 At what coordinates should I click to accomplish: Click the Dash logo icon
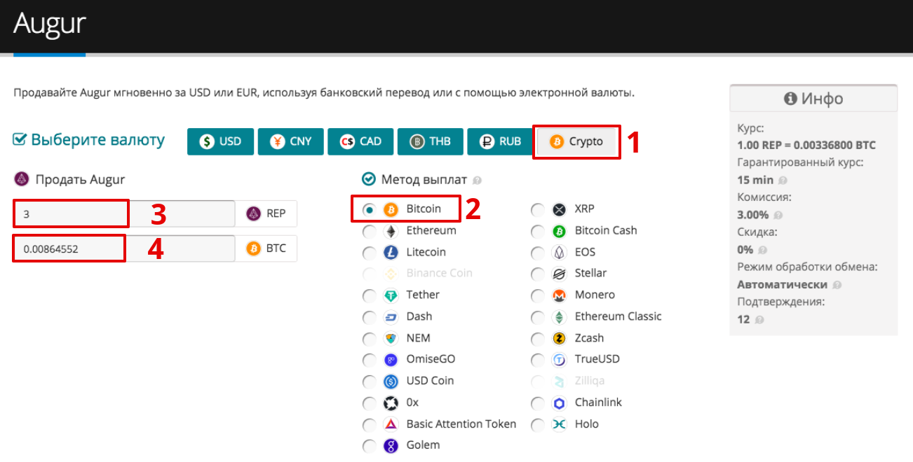391,317
